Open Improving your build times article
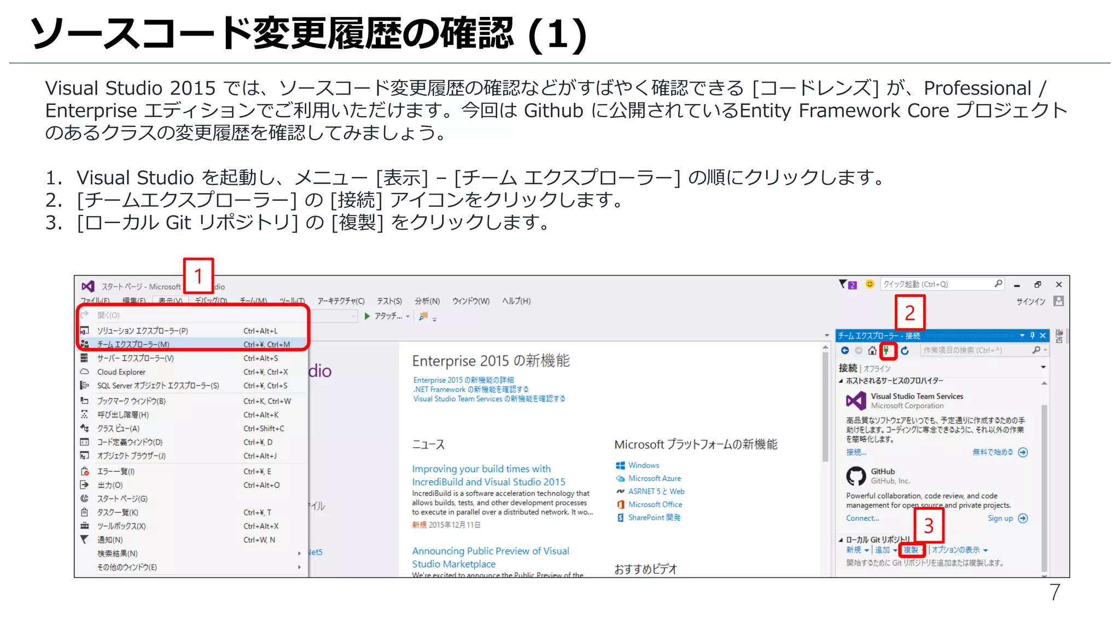1120x630 pixels. click(x=488, y=475)
